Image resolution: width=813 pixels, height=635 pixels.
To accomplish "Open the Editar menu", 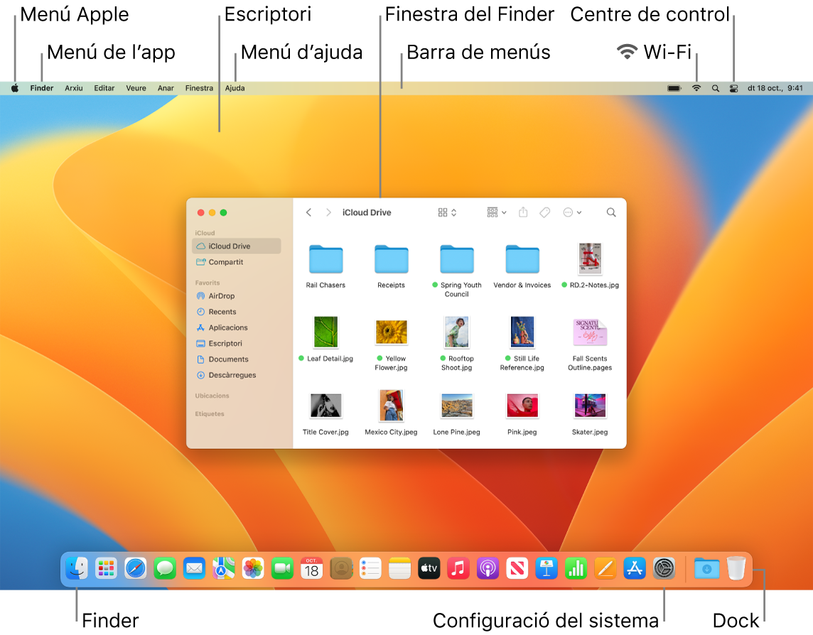I will tap(104, 88).
